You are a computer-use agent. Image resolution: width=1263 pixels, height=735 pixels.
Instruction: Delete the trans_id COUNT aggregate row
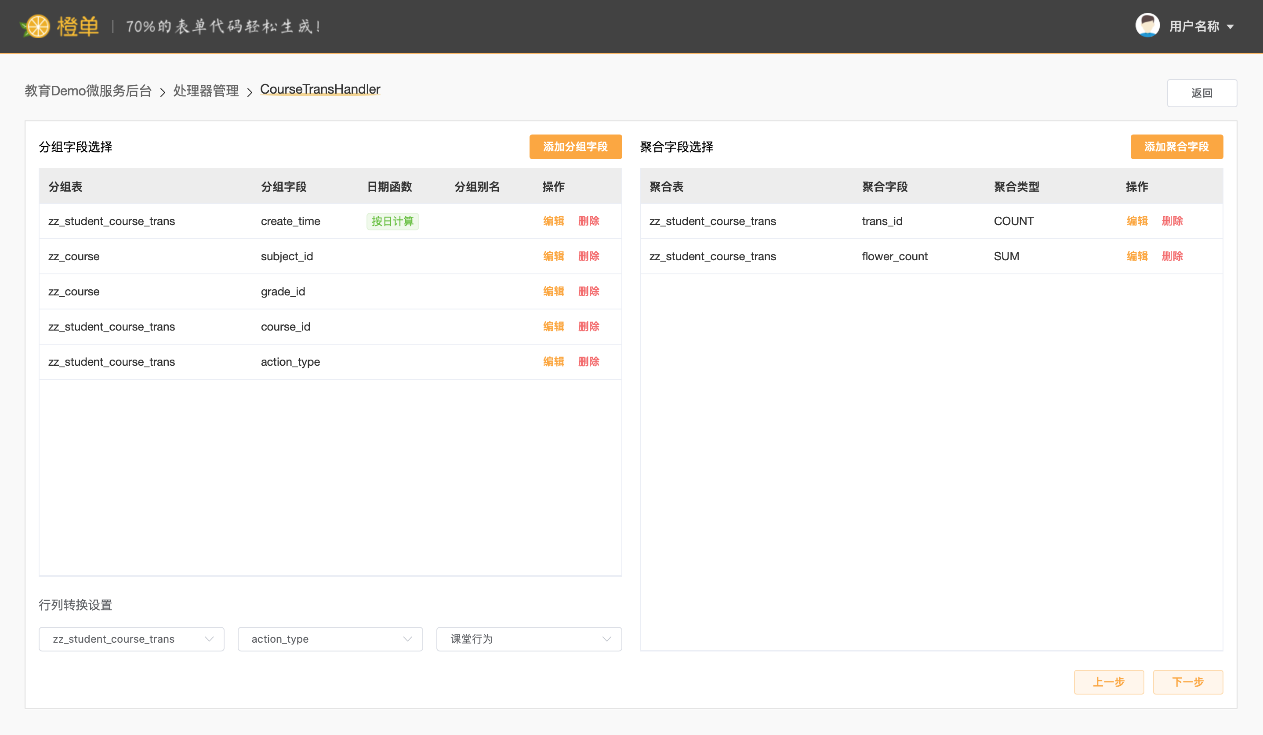click(1172, 221)
